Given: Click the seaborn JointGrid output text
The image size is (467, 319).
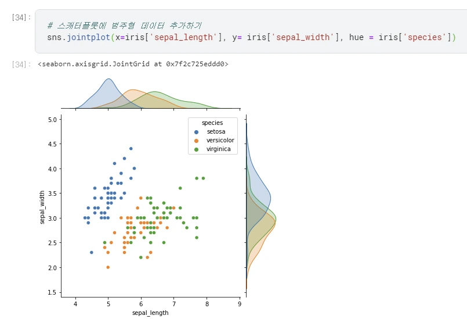Looking at the screenshot, I should click(x=133, y=64).
